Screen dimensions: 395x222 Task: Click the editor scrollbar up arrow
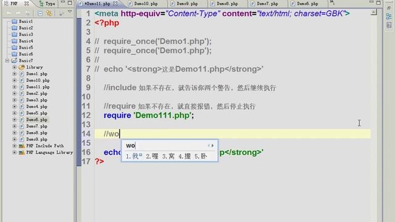tap(374, 12)
